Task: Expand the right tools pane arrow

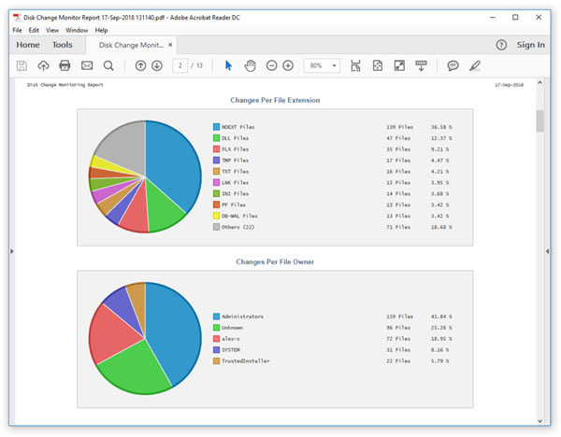Action: click(547, 251)
